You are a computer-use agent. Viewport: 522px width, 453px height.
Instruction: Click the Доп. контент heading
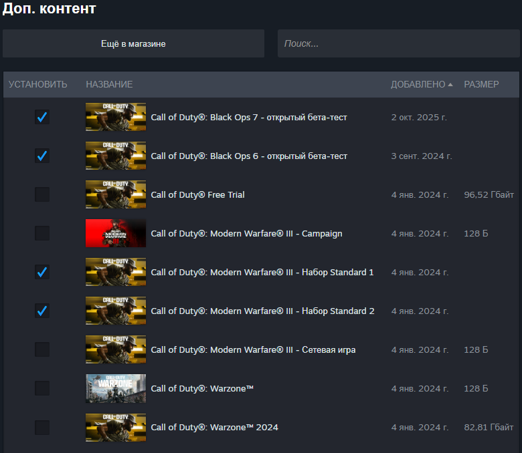click(50, 8)
